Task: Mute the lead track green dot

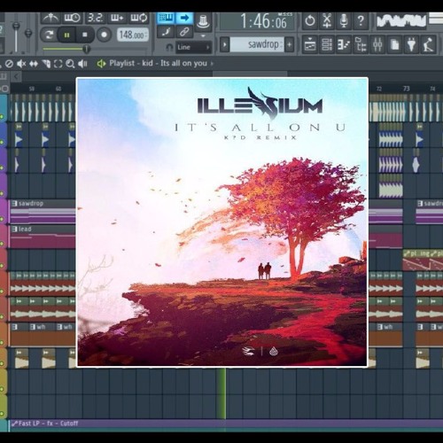Action: pyautogui.click(x=2, y=244)
